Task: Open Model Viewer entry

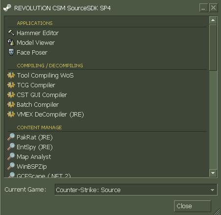Action: point(36,43)
